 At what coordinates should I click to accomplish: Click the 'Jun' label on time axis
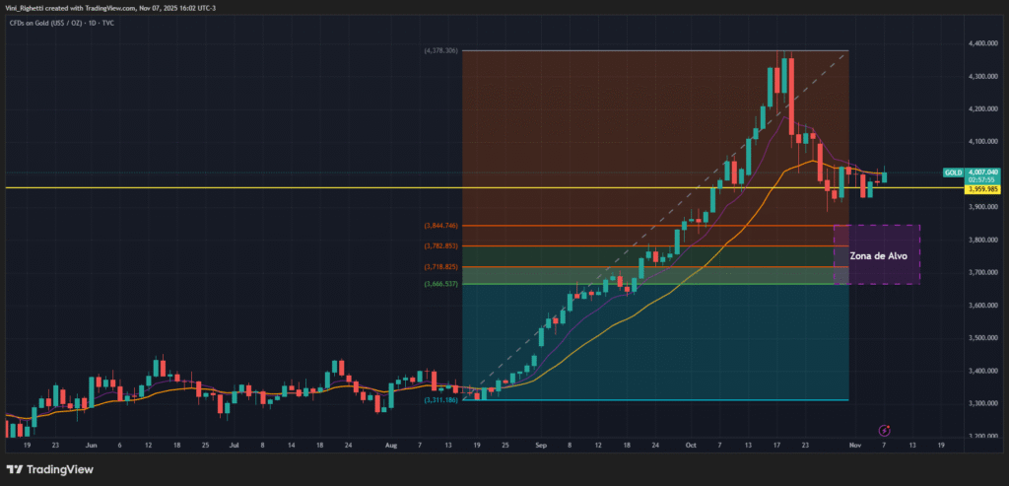[91, 445]
